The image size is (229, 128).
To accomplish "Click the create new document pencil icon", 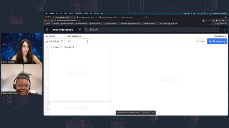I will click(x=79, y=30).
